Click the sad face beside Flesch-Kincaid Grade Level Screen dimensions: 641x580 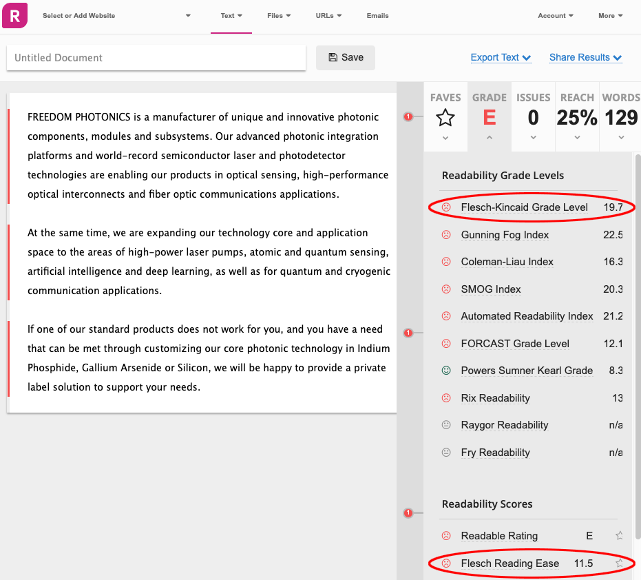coord(446,207)
